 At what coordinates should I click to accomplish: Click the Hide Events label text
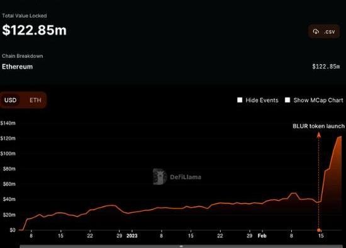click(262, 100)
